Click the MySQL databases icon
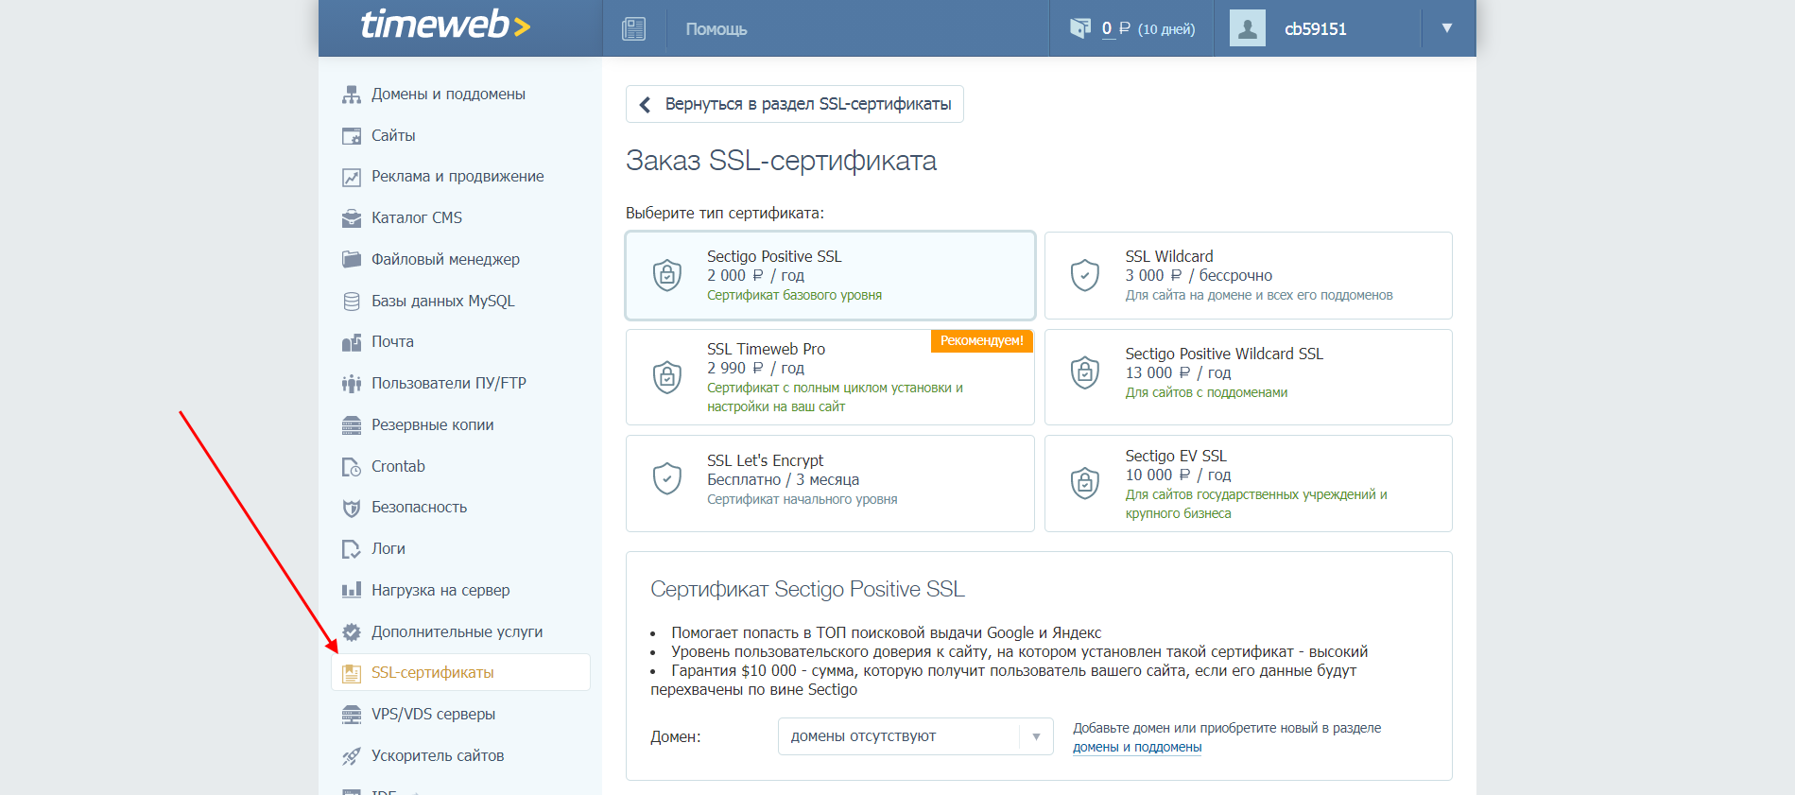Image resolution: width=1795 pixels, height=795 pixels. coord(352,302)
